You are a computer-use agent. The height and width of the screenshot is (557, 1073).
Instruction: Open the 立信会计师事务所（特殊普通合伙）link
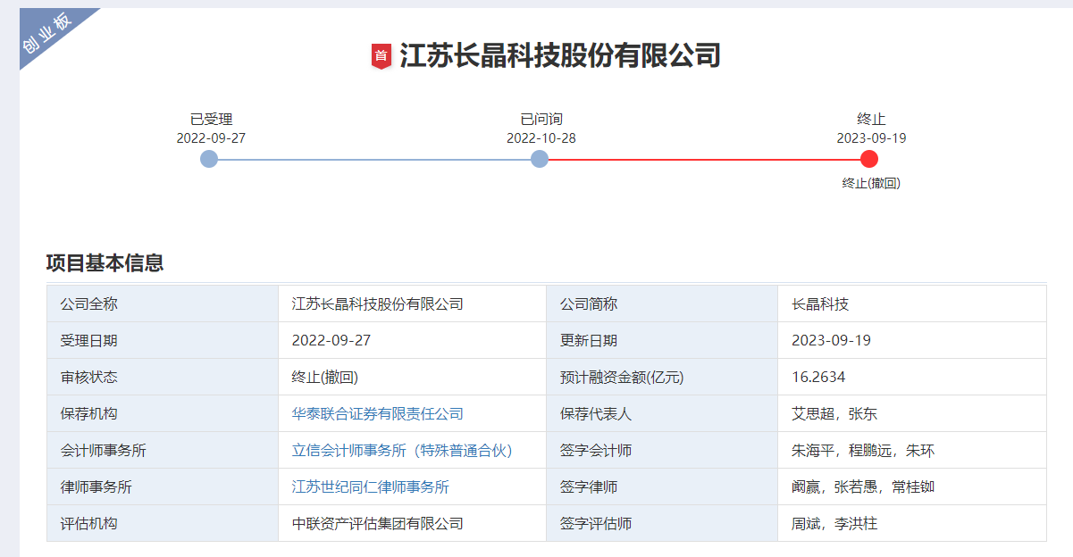[x=403, y=450]
